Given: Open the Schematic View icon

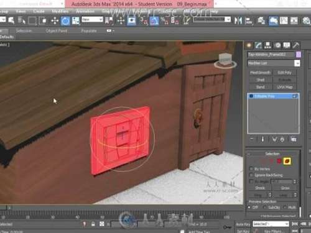Looking at the screenshot, I should pyautogui.click(x=294, y=21).
